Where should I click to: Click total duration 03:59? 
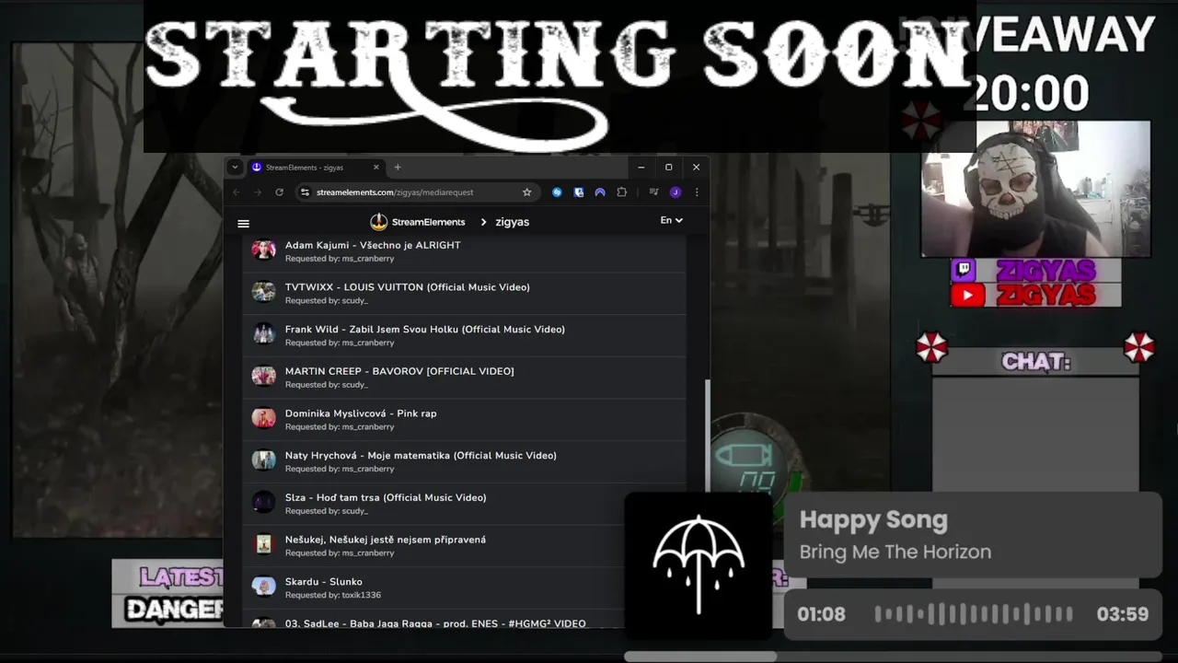point(1122,614)
